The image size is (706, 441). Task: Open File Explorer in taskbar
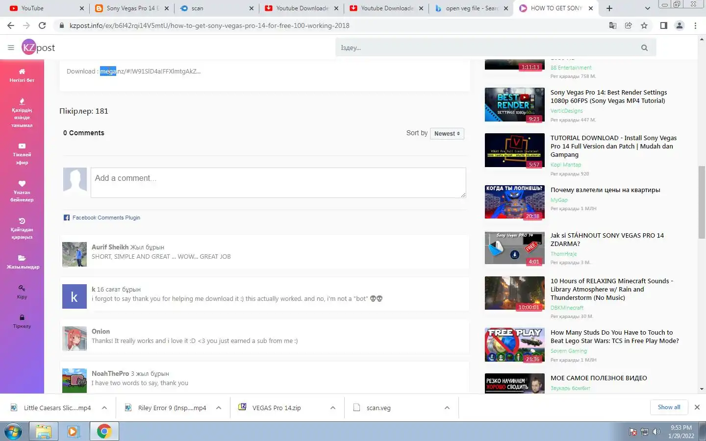(44, 432)
